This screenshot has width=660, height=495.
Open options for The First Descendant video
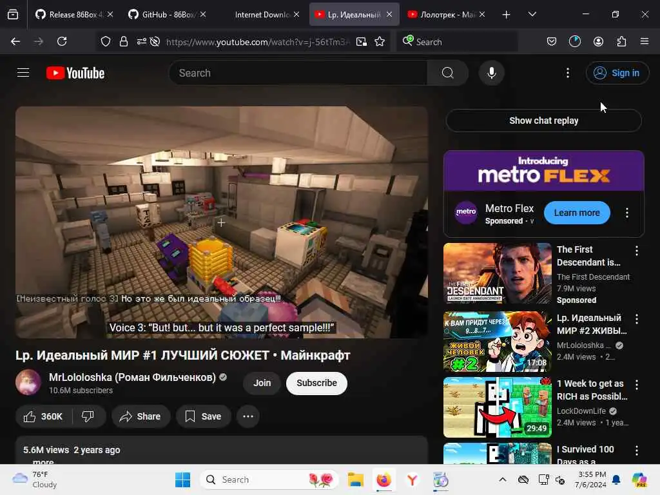(636, 251)
